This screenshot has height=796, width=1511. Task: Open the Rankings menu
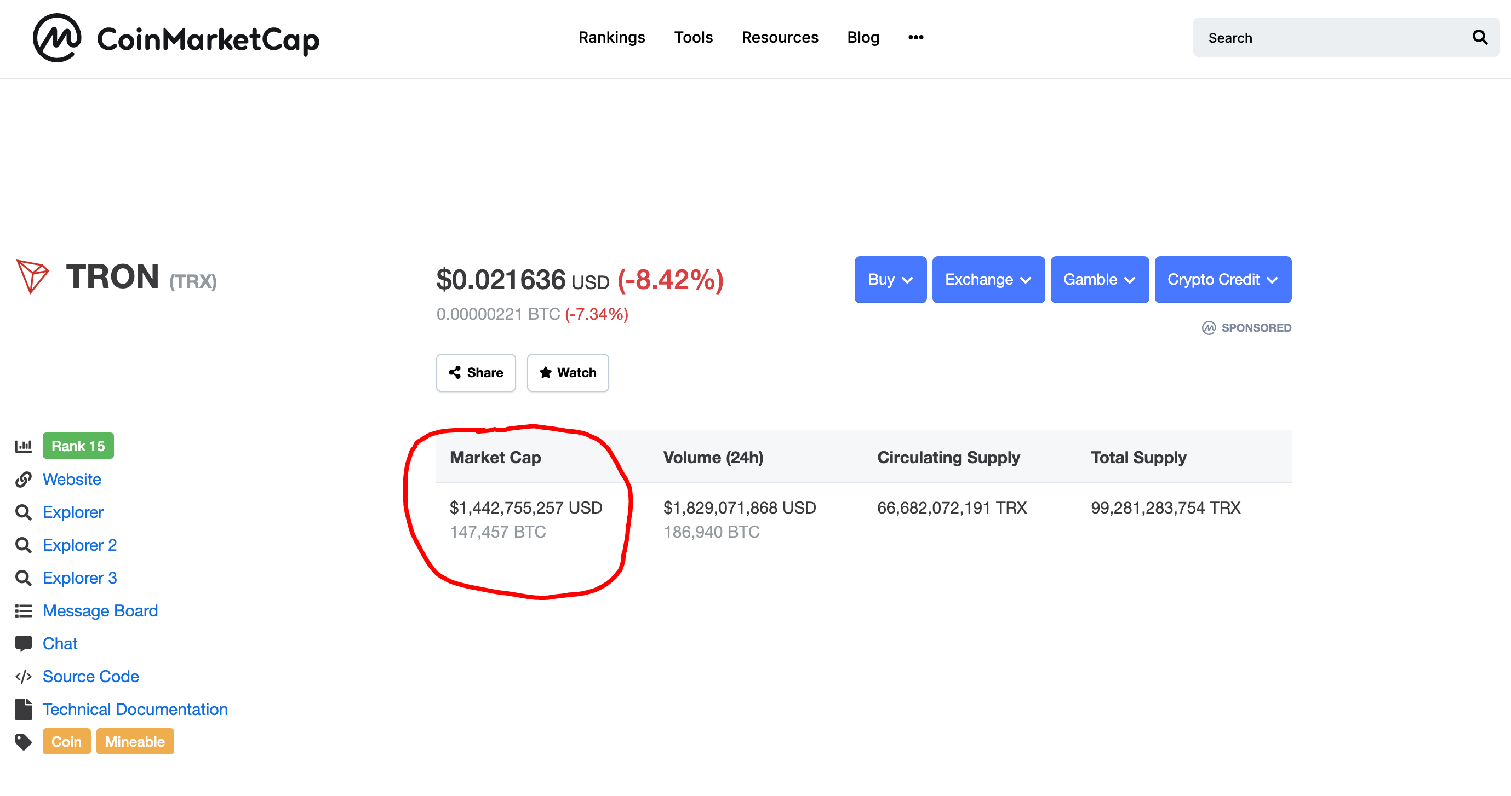(611, 38)
